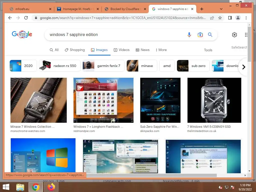Click the muted volume tray icon

click(x=220, y=187)
